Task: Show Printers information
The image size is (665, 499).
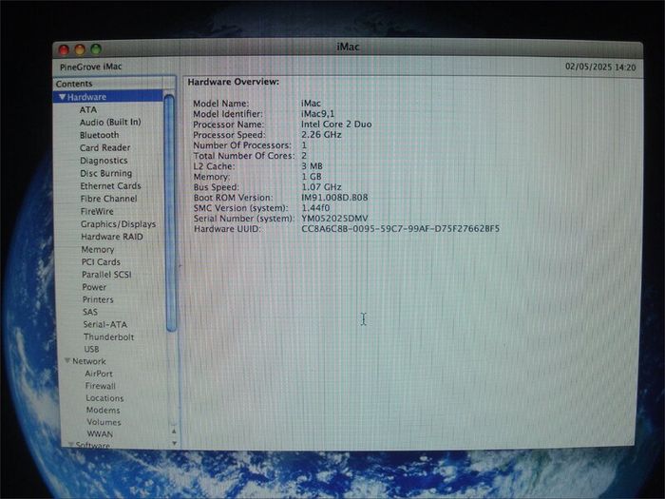Action: click(x=98, y=299)
